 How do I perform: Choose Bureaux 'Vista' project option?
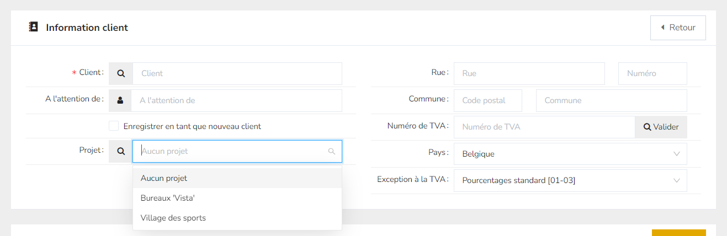(x=168, y=198)
